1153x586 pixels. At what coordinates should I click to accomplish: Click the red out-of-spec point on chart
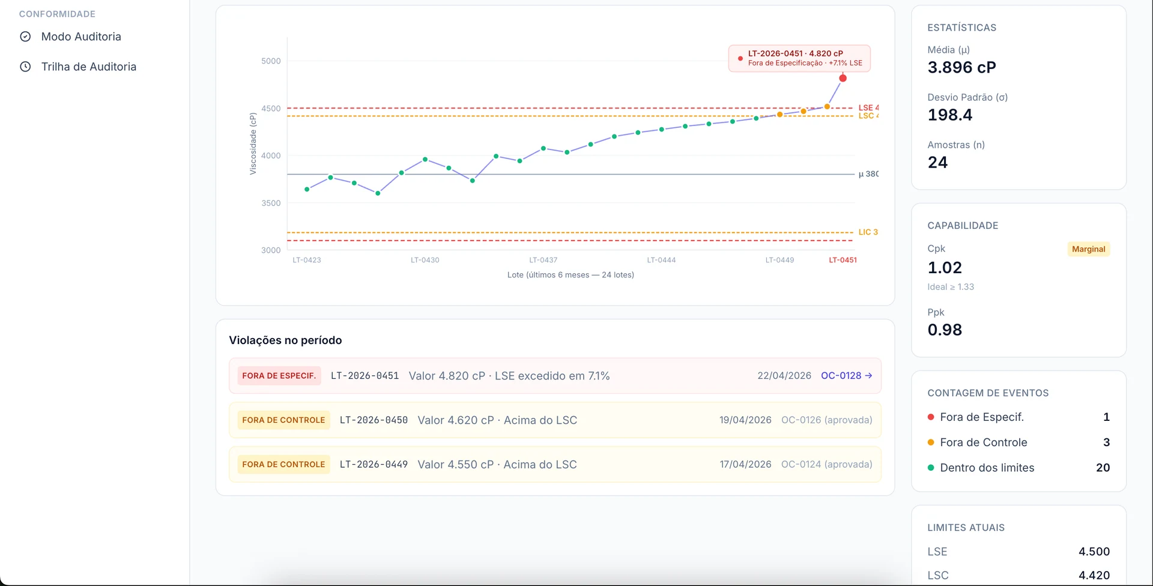tap(843, 78)
